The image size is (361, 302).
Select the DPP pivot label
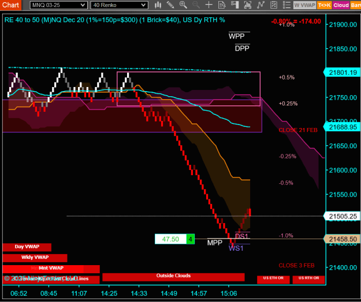pos(242,48)
